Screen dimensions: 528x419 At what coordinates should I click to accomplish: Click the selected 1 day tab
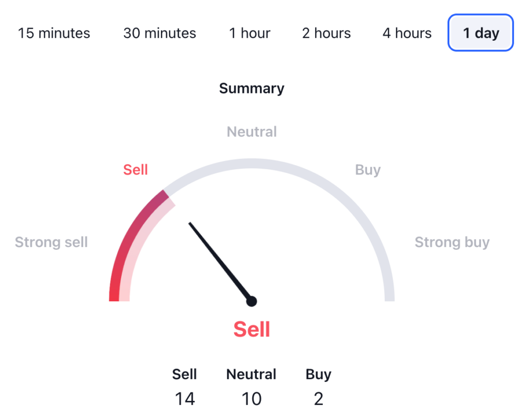point(481,34)
